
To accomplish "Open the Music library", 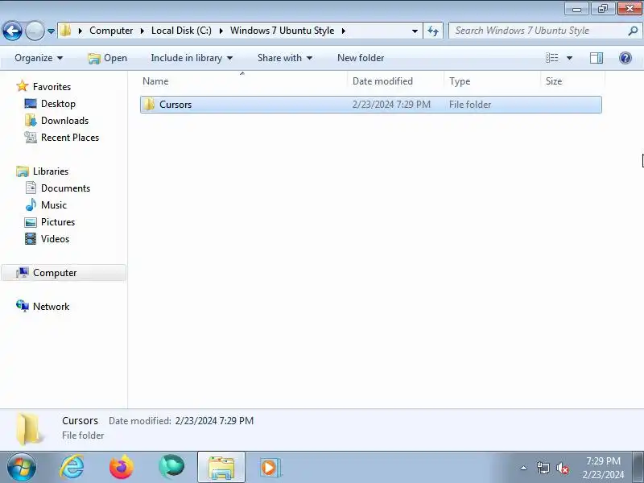I will click(x=53, y=205).
